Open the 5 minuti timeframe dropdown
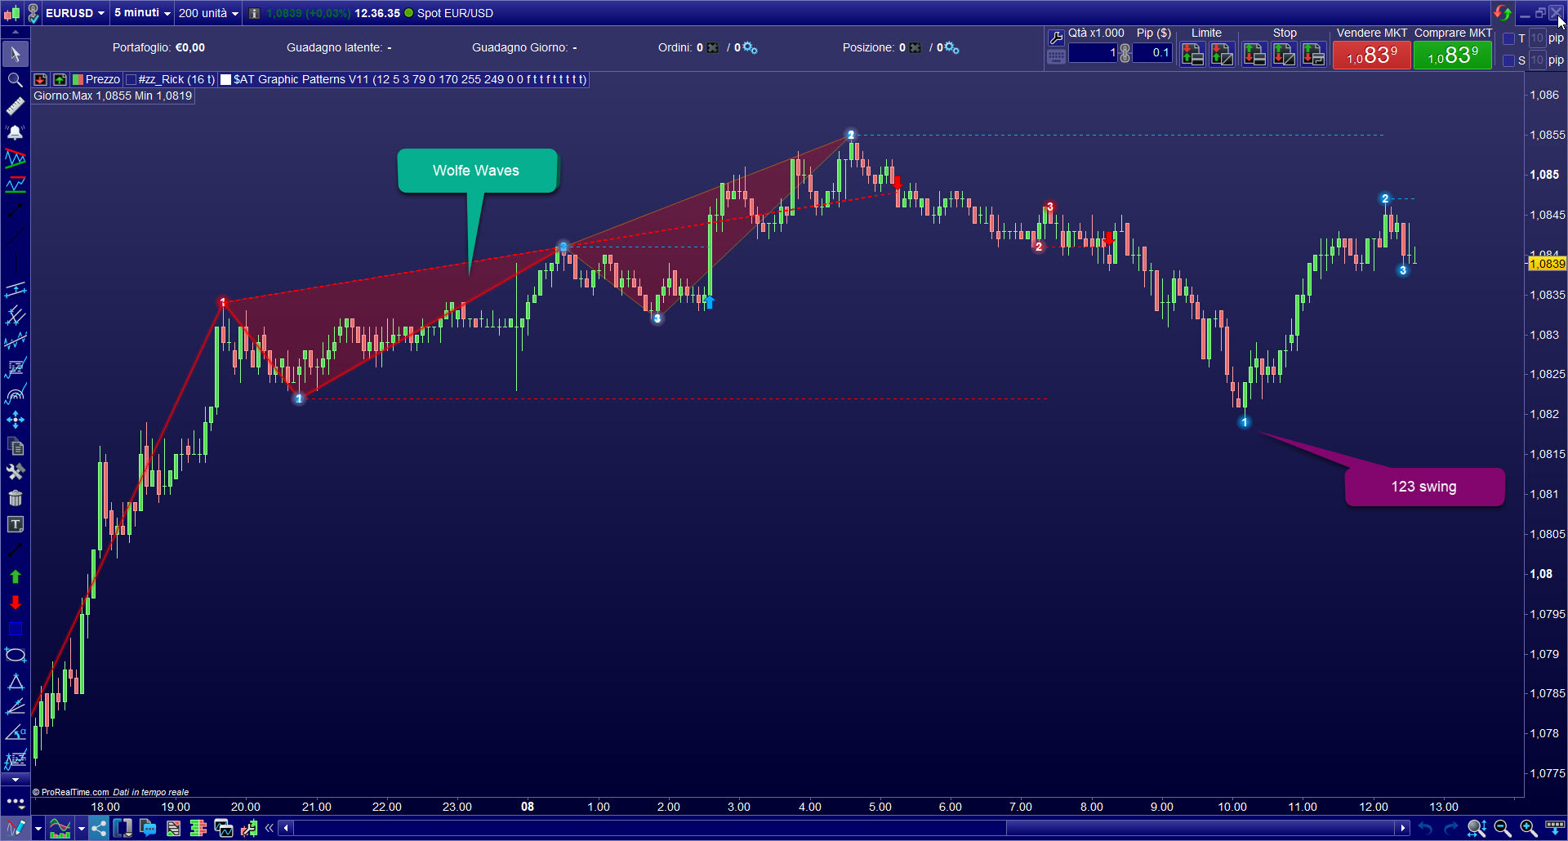 140,13
